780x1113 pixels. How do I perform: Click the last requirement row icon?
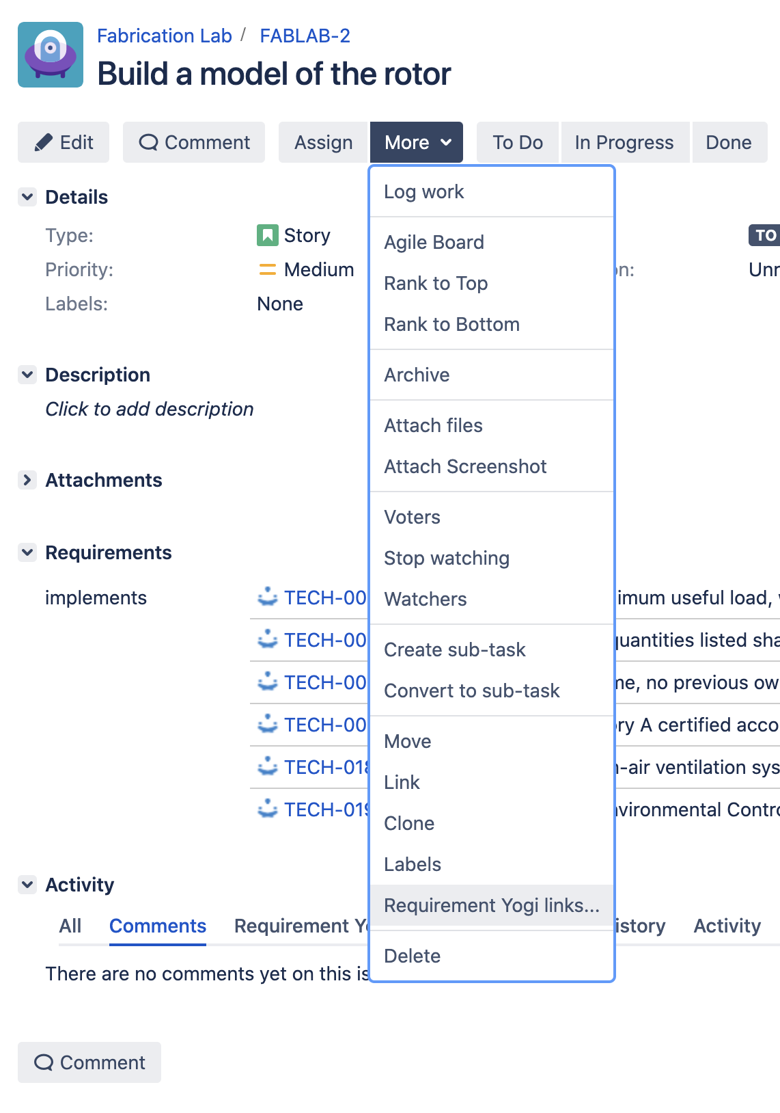(267, 809)
